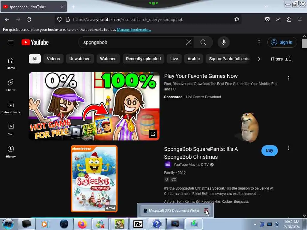The height and width of the screenshot is (230, 307).
Task: Open the SpongeBob Christmas movie poster
Action: click(x=94, y=179)
